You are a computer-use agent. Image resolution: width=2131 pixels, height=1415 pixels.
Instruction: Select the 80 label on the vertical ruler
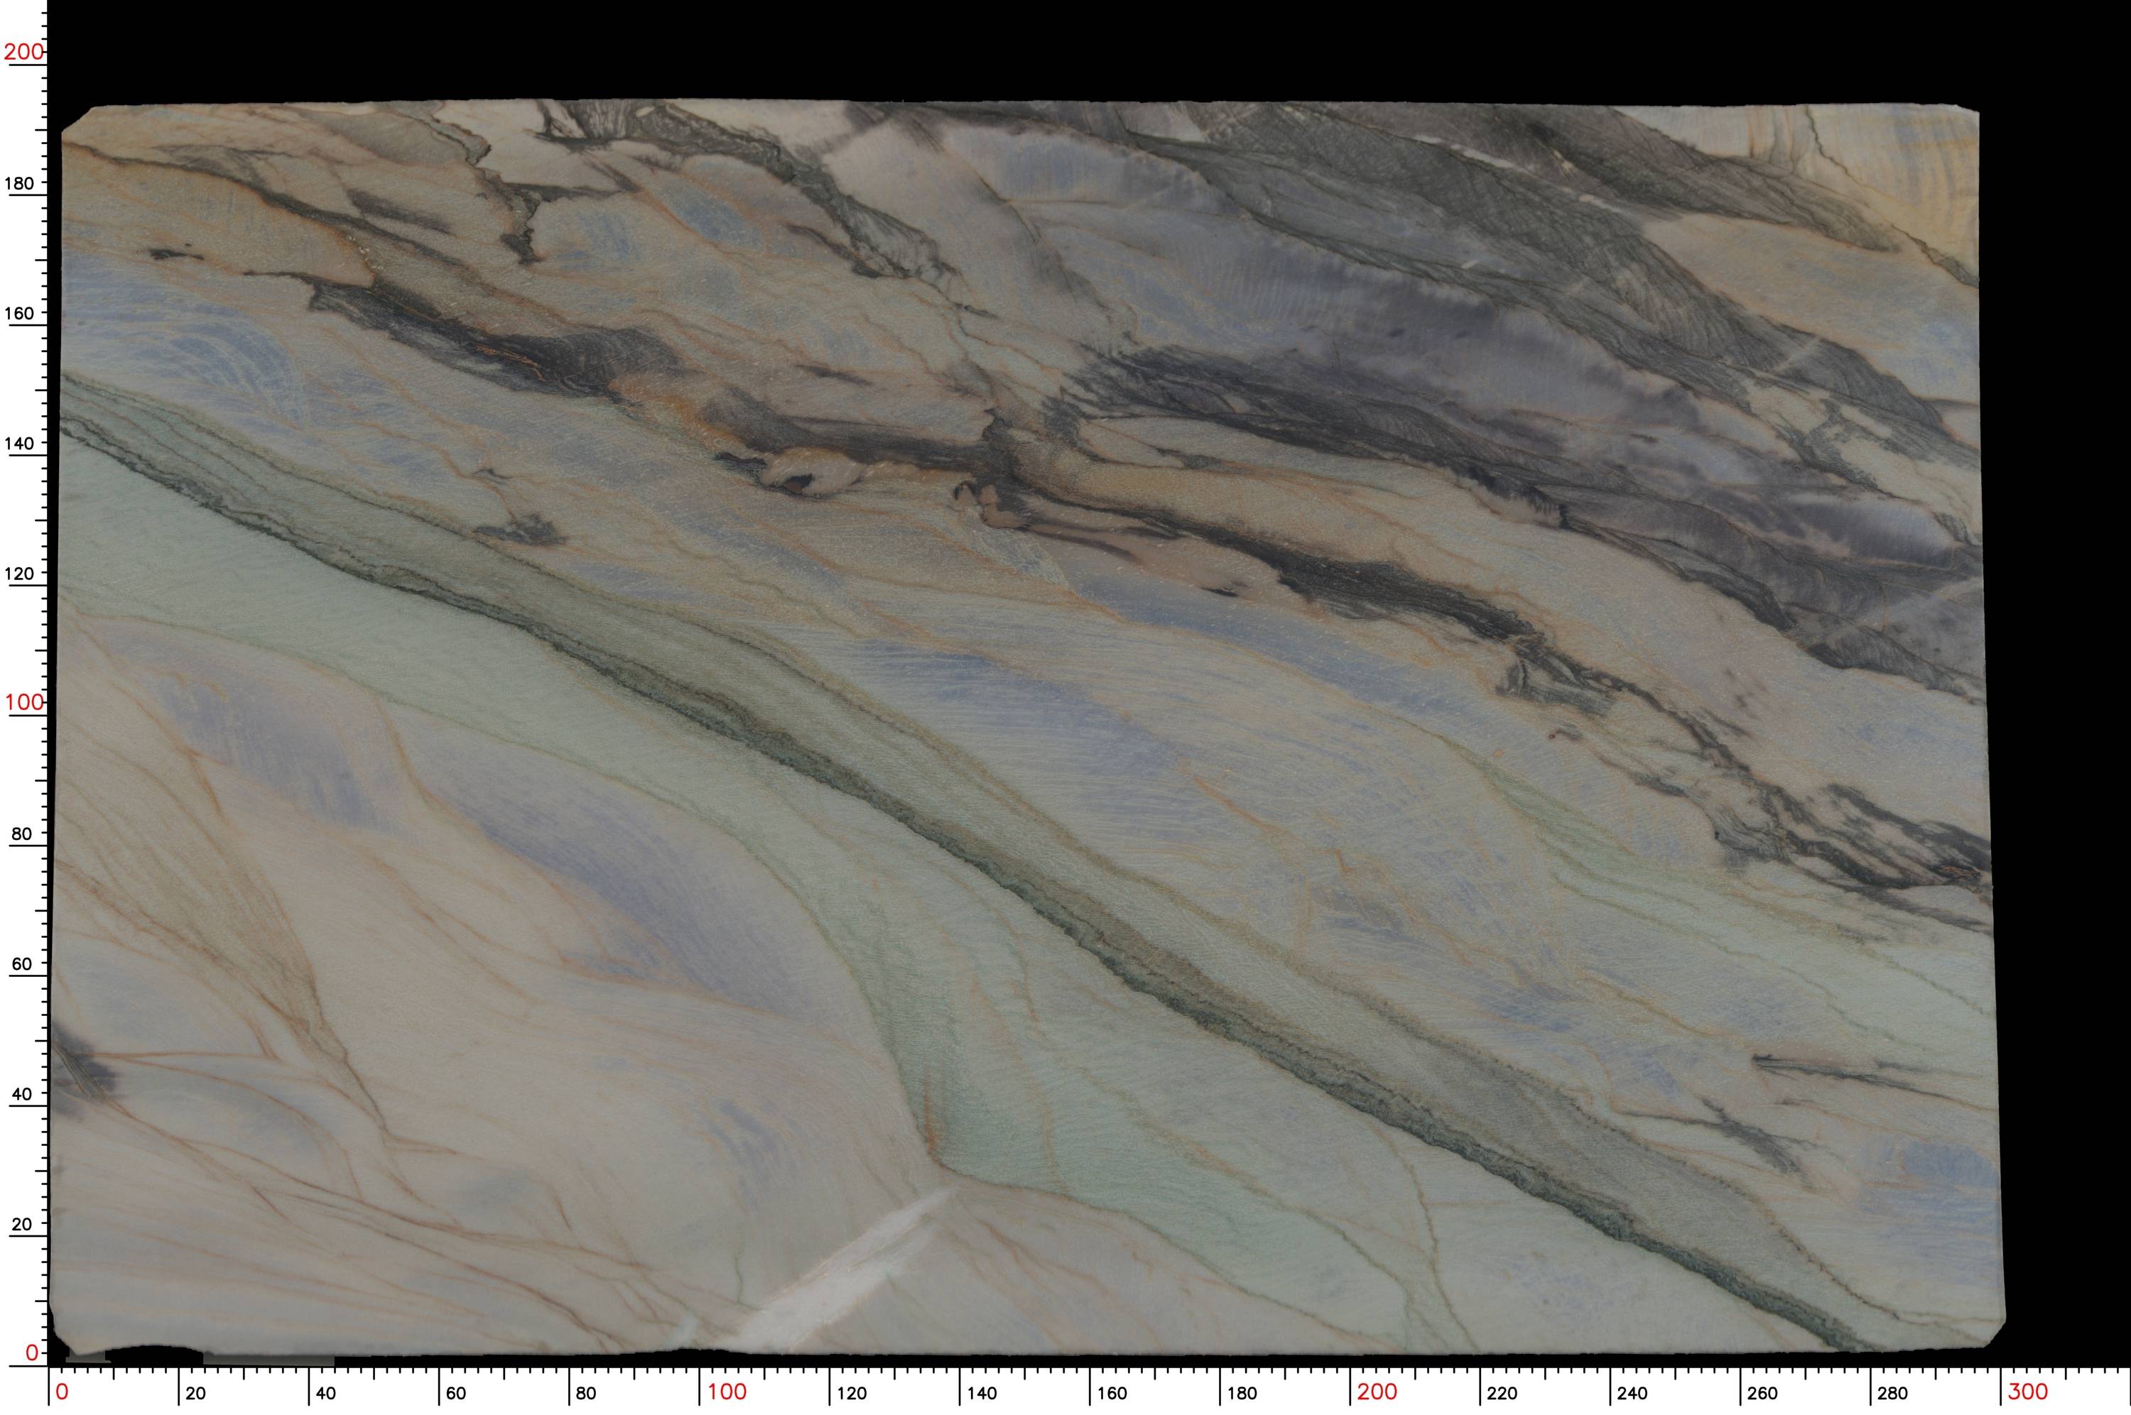(21, 834)
